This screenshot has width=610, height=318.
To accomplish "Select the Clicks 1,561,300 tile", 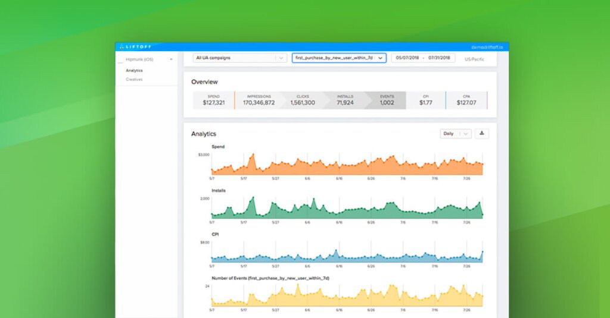I will click(x=303, y=100).
